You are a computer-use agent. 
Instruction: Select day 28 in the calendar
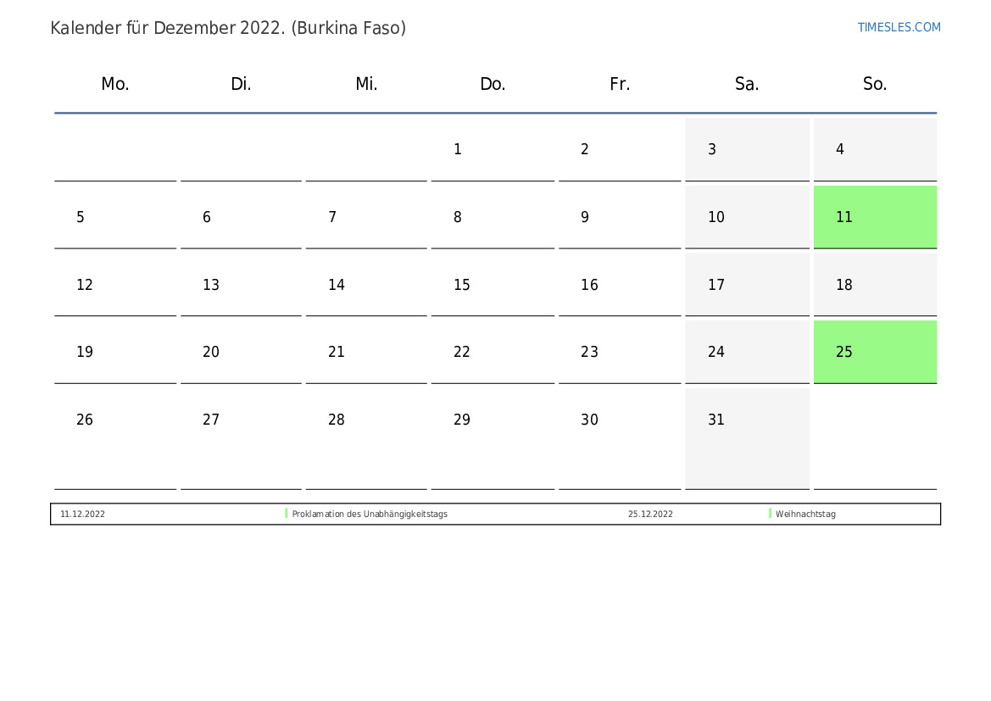point(366,438)
